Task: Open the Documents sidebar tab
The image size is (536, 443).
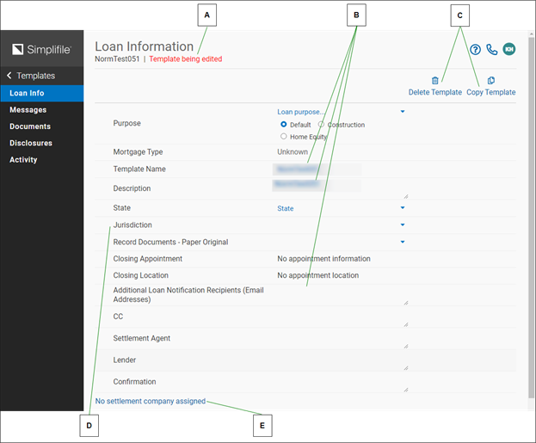Action: (x=41, y=126)
